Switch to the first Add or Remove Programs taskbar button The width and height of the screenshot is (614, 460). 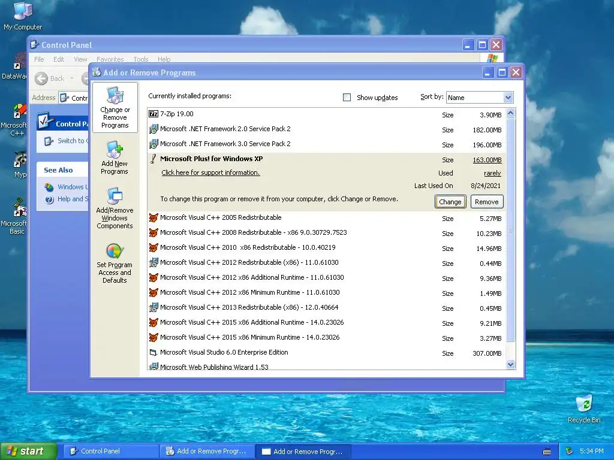click(x=207, y=452)
